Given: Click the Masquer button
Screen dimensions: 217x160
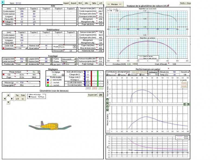Looking at the screenshot, I should pyautogui.click(x=114, y=4).
